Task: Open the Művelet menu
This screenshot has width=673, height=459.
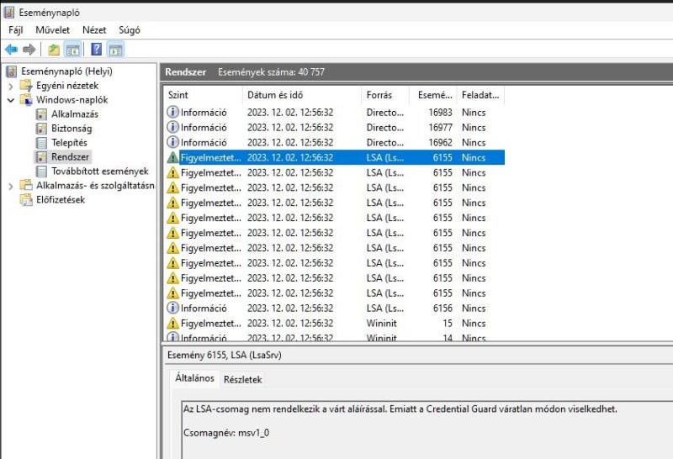Action: 52,30
